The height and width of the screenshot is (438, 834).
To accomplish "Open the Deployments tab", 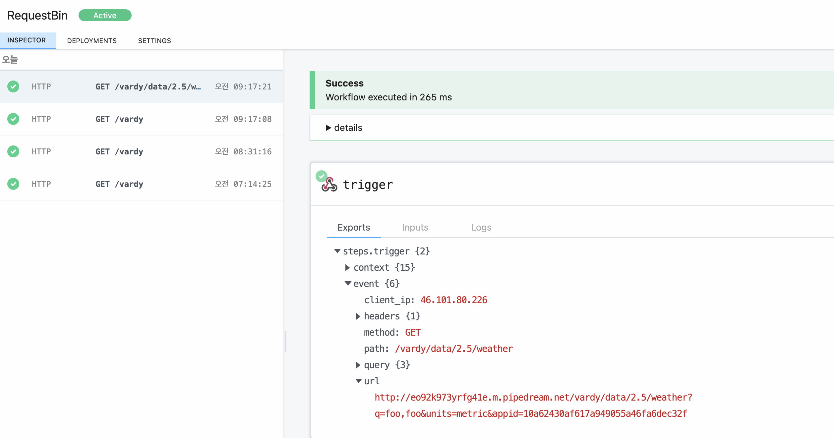I will coord(92,41).
